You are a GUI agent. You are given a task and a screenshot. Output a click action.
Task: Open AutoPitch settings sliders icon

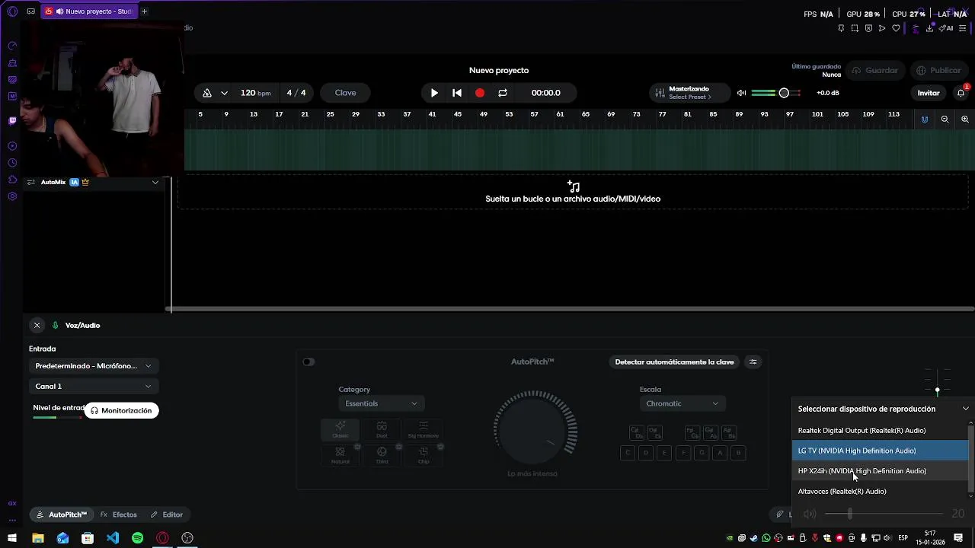753,362
